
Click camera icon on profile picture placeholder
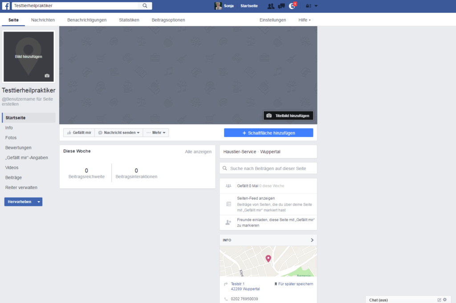pos(47,76)
